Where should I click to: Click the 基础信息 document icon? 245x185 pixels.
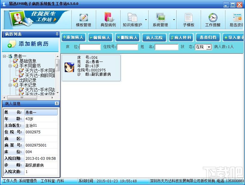pos(16,61)
